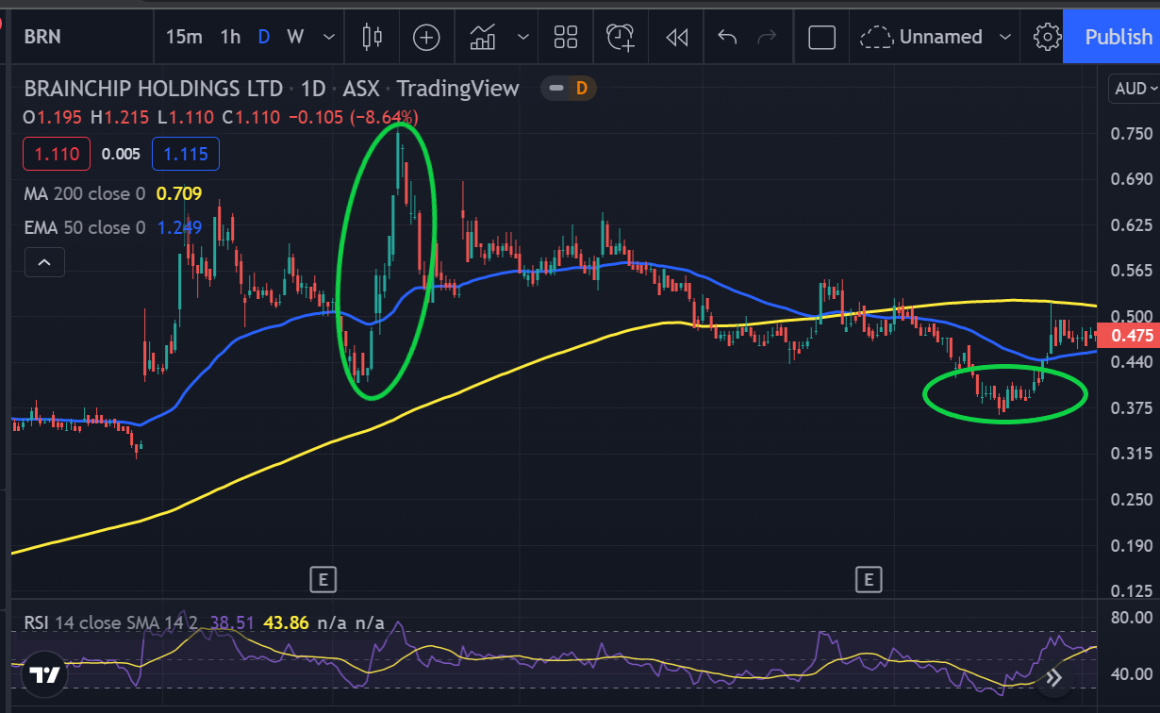Screen dimensions: 1160x713
Task: Click the 0.375 price axis label
Action: coord(1133,407)
